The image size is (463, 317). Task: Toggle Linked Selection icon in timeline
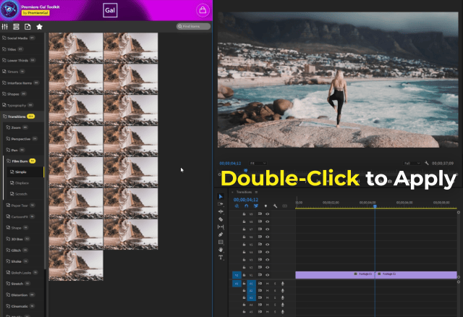click(256, 206)
